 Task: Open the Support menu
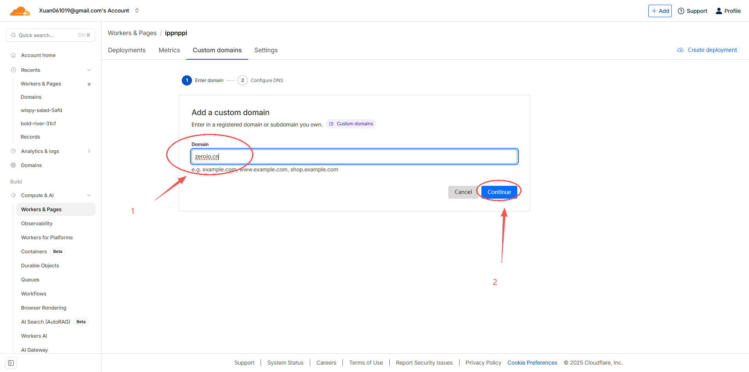tap(692, 11)
